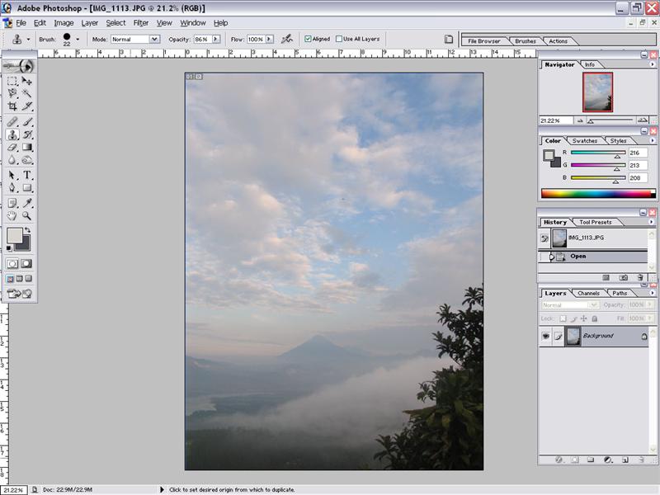Select the Move tool
Image resolution: width=660 pixels, height=495 pixels.
click(x=27, y=81)
